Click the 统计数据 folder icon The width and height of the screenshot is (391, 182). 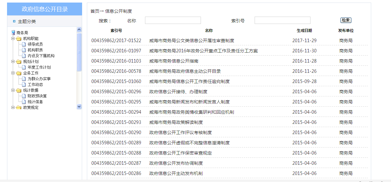(x=19, y=90)
